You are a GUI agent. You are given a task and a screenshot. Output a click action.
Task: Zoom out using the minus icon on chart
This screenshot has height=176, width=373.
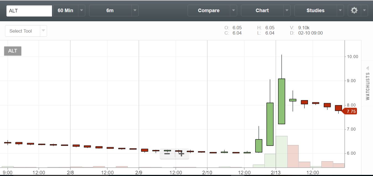tap(167, 153)
